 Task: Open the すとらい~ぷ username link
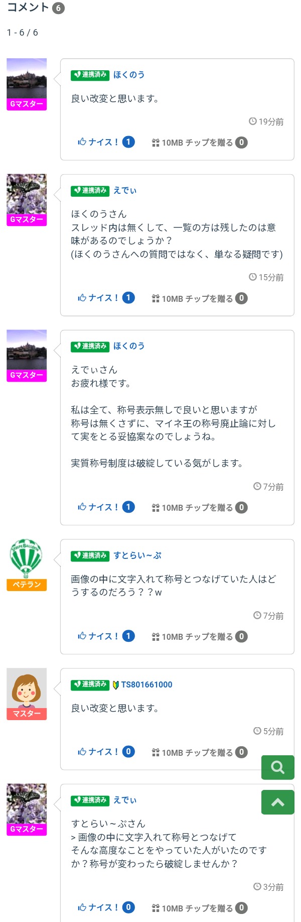tap(137, 555)
